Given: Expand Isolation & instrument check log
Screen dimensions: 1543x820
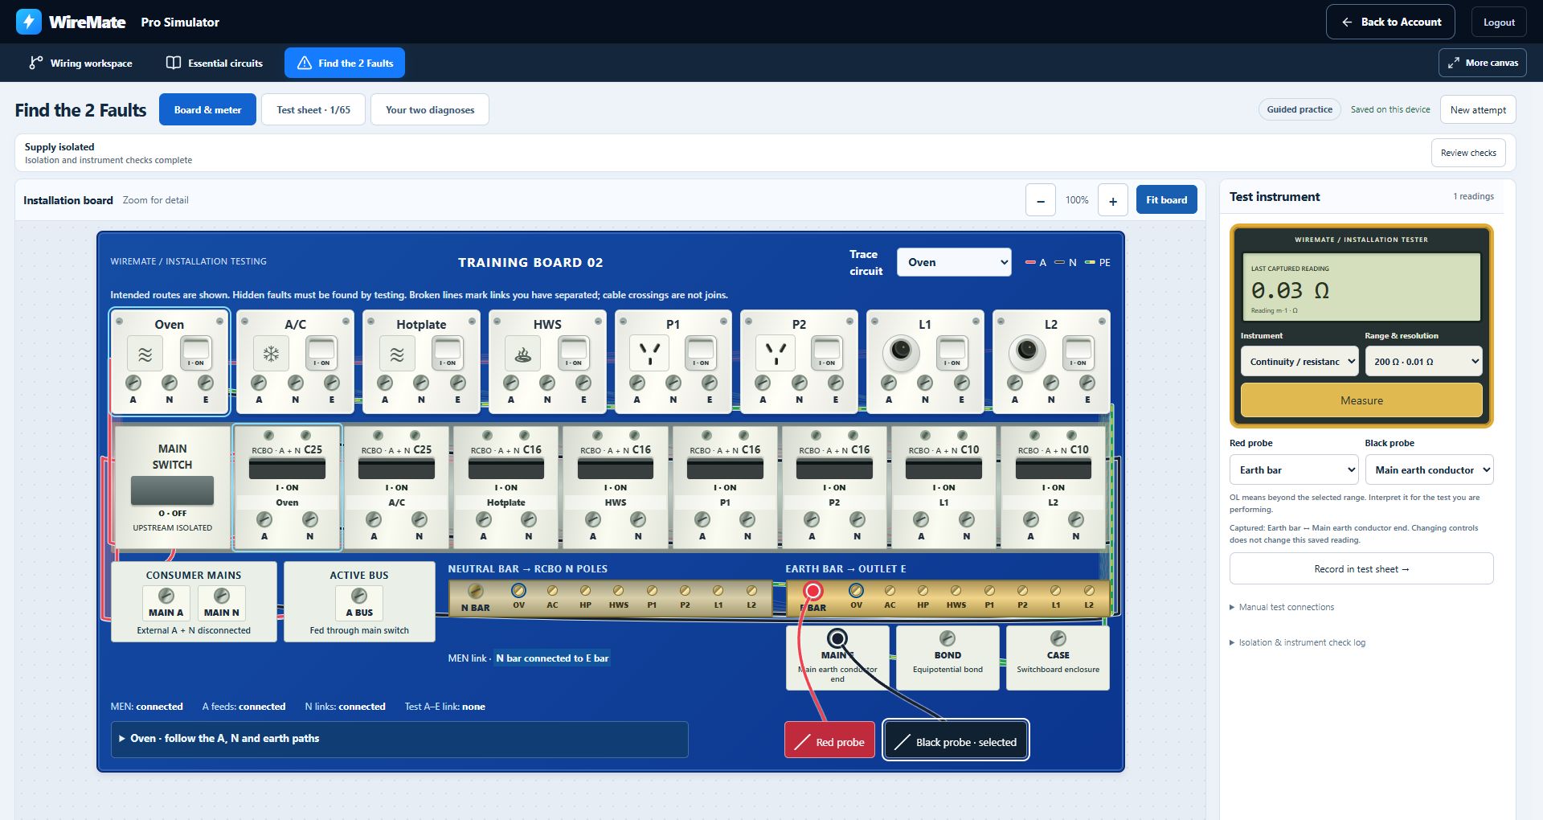Looking at the screenshot, I should point(1297,642).
